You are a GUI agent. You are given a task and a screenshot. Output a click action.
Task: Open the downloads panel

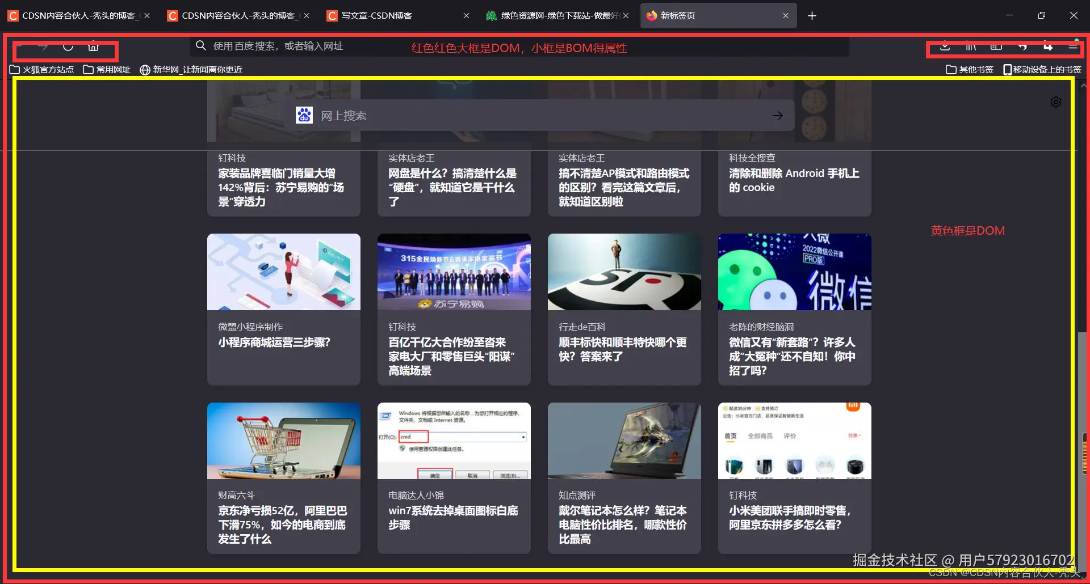[945, 46]
